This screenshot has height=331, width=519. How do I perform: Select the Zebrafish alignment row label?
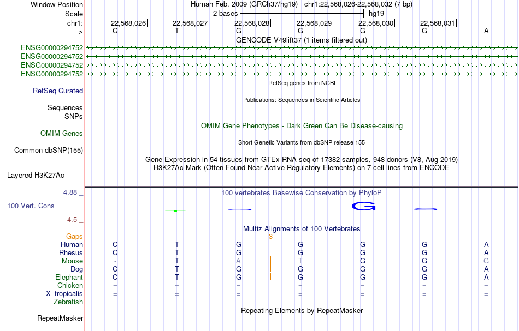(68, 302)
